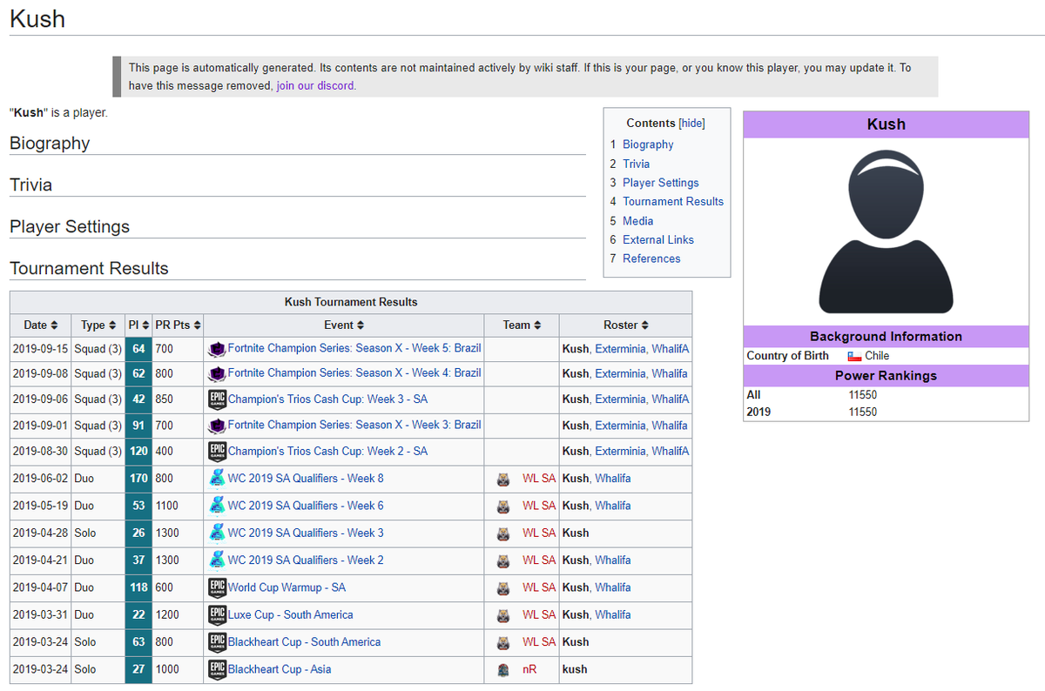Open WhalifA in the Week 5: Brazil roster

pos(671,348)
